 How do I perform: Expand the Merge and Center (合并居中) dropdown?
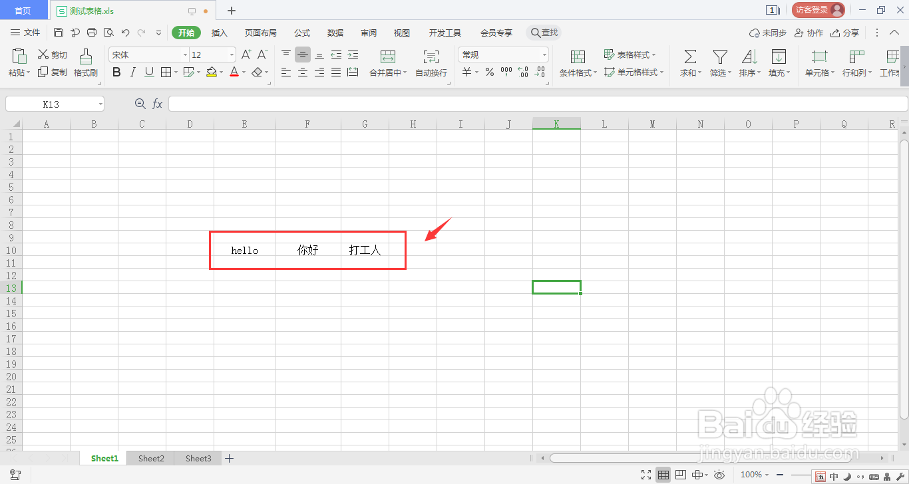(405, 73)
